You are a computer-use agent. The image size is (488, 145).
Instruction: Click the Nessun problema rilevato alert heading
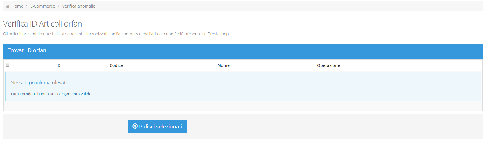click(x=40, y=83)
